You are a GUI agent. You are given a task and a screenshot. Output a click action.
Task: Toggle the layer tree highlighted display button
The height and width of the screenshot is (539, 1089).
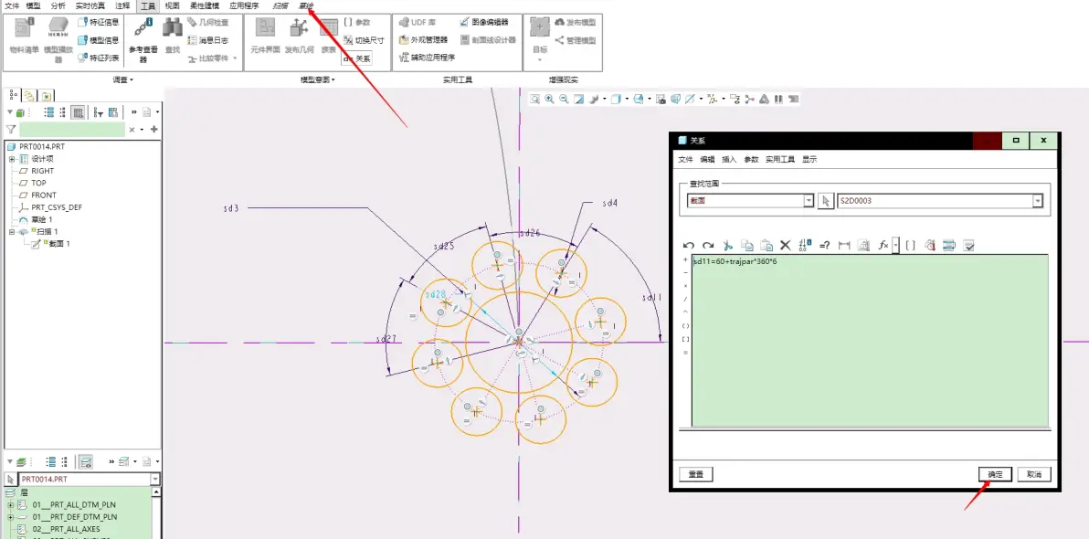pyautogui.click(x=86, y=462)
